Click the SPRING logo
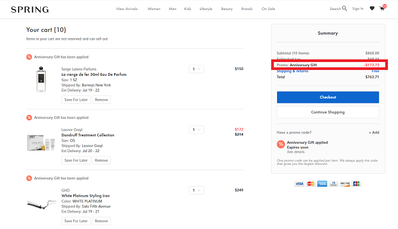398x229 pixels. (x=30, y=10)
